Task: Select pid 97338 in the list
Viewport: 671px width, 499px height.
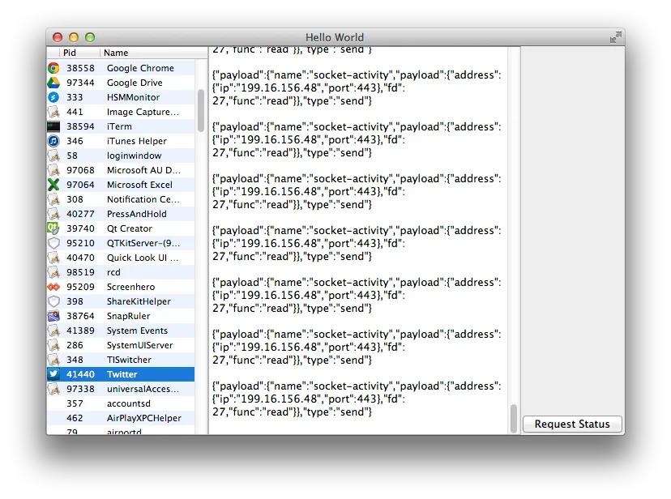Action: (80, 389)
